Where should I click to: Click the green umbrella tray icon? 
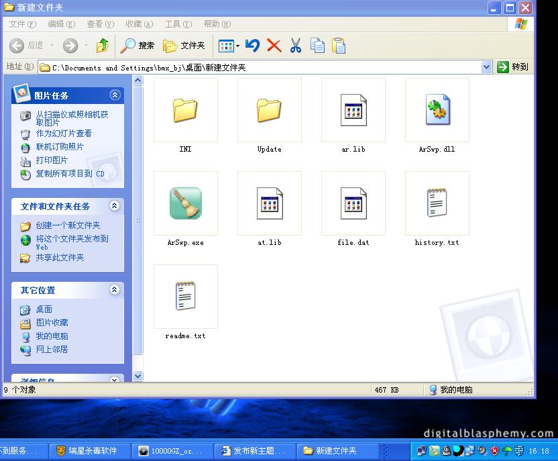(507, 451)
